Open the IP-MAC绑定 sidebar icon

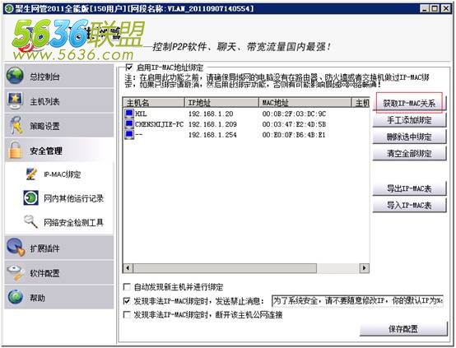31,174
